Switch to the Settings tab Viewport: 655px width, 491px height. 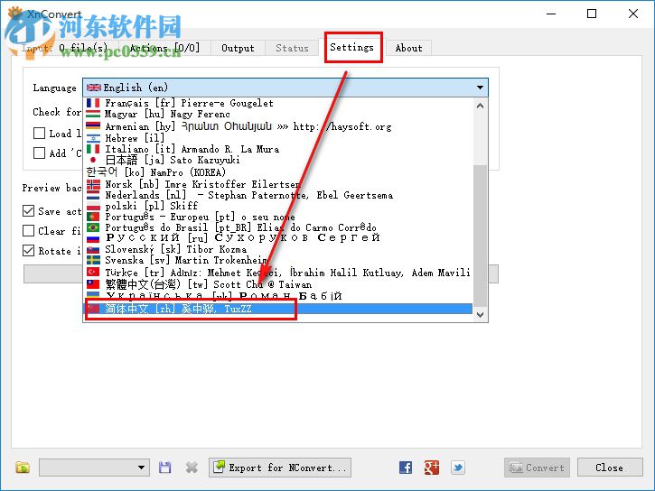pyautogui.click(x=351, y=48)
